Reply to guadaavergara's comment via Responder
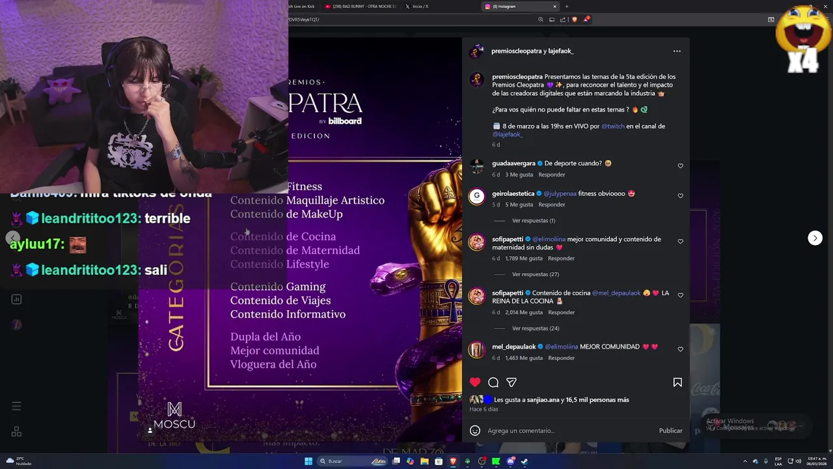This screenshot has height=469, width=833. (x=552, y=175)
